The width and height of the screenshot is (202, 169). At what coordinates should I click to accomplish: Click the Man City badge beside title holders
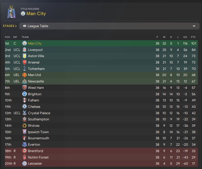pyautogui.click(x=23, y=14)
